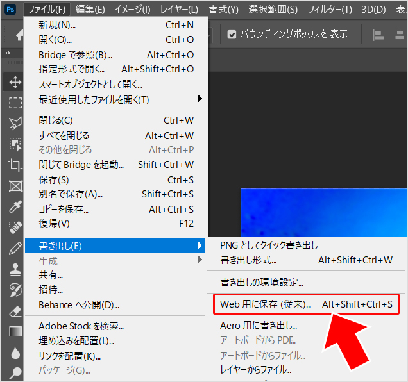Viewport: 408px width, 382px height.
Task: Select the Dodge tool
Action: [x=15, y=373]
